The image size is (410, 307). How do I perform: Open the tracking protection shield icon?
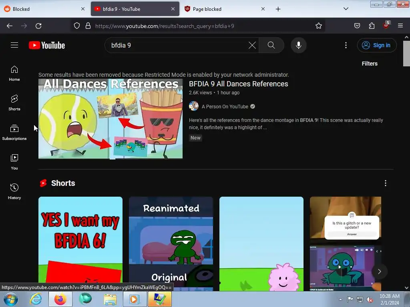(76, 26)
